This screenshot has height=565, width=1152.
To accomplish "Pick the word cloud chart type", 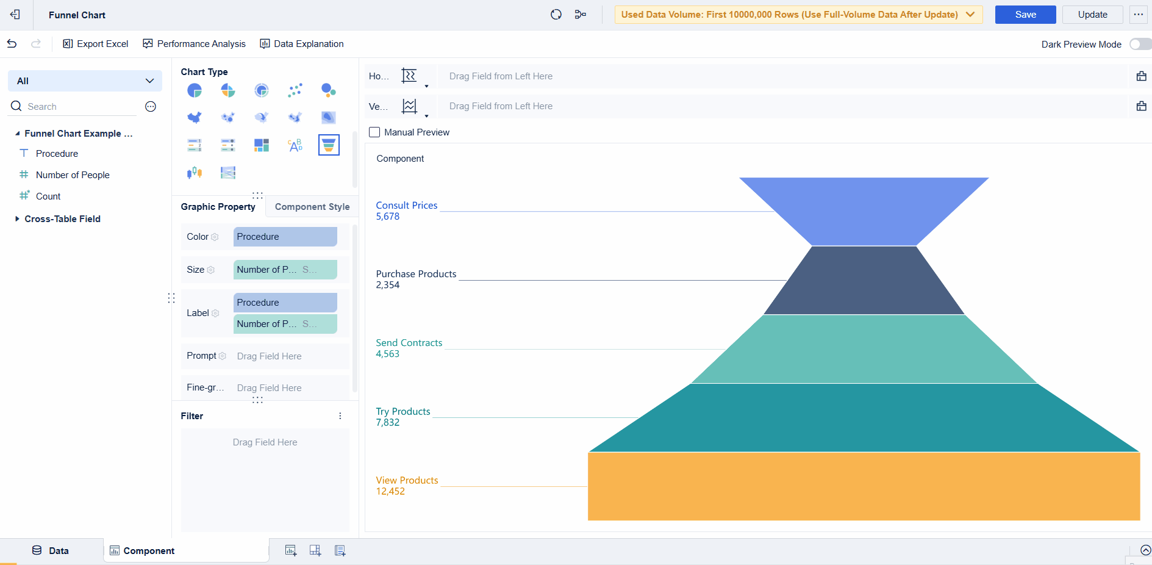I will [295, 145].
